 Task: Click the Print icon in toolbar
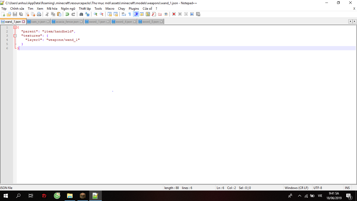39,14
